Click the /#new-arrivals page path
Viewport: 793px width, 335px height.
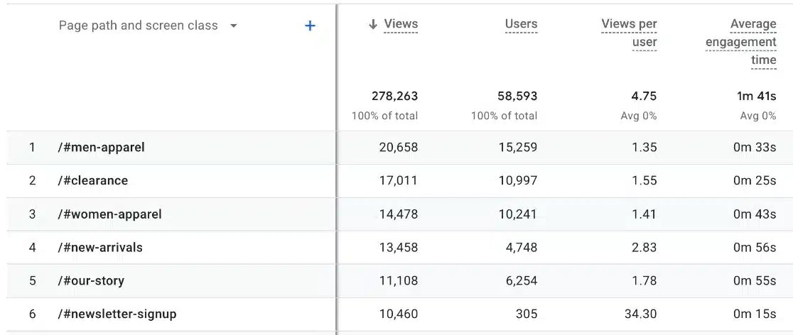(100, 248)
